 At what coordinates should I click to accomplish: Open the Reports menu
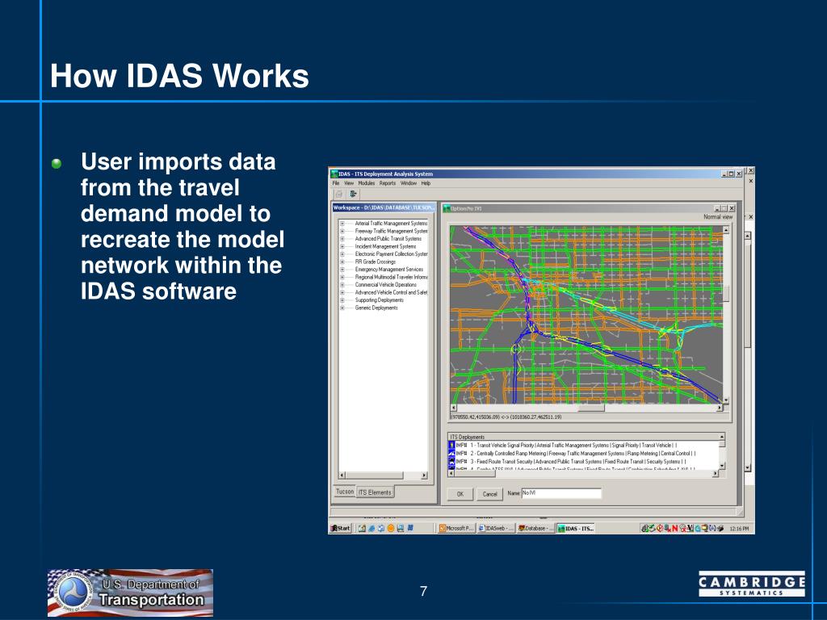[388, 183]
